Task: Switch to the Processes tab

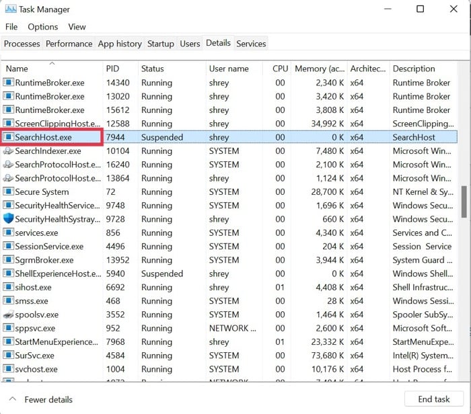Action: (22, 44)
